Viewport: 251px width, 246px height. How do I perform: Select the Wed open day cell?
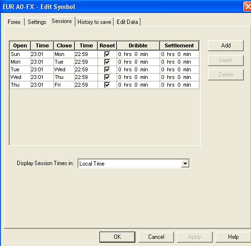[x=20, y=77]
